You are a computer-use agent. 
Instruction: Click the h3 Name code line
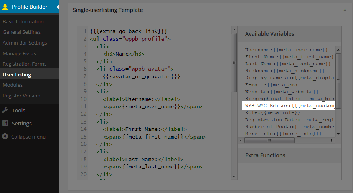coord(124,54)
